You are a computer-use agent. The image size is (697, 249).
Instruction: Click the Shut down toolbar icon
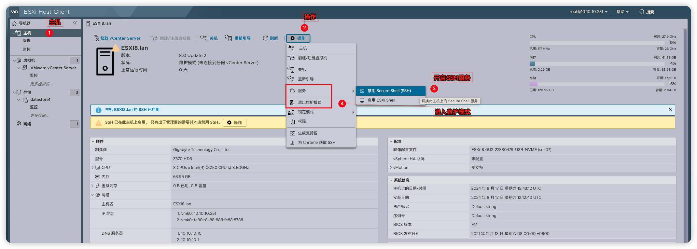[x=203, y=38]
